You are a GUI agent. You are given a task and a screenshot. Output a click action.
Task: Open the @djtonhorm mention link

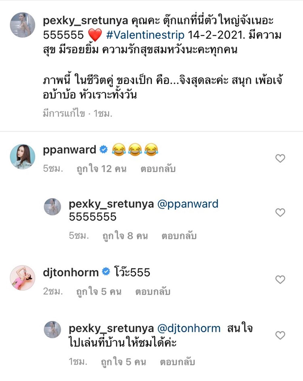click(x=189, y=328)
